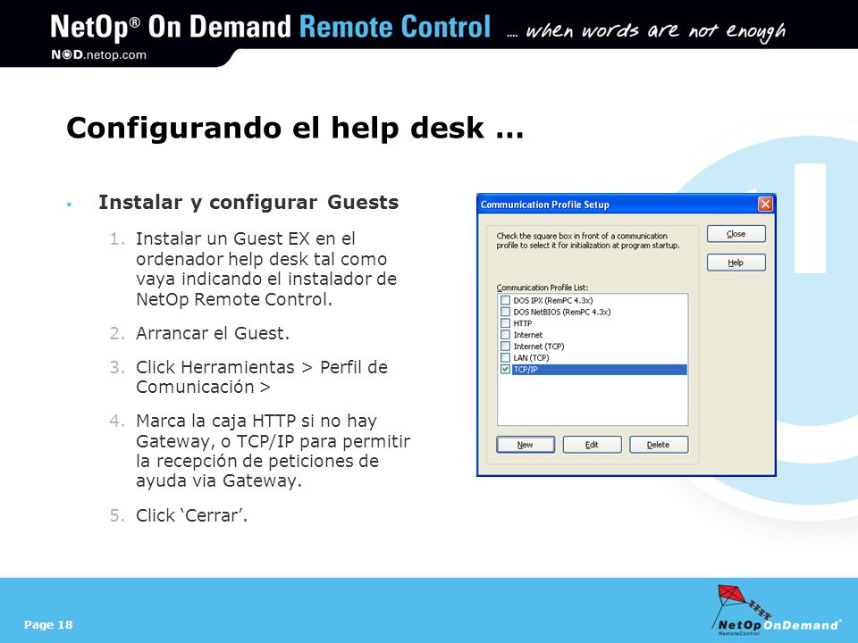Image resolution: width=858 pixels, height=643 pixels.
Task: Click the Page 18 footer label
Action: pos(48,624)
